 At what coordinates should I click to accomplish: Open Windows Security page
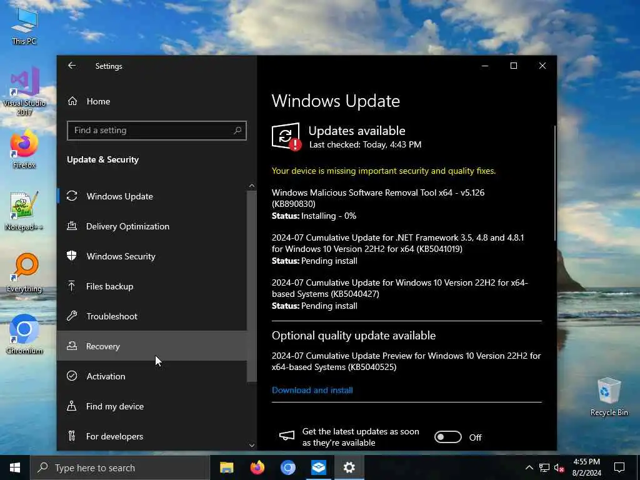152,256
